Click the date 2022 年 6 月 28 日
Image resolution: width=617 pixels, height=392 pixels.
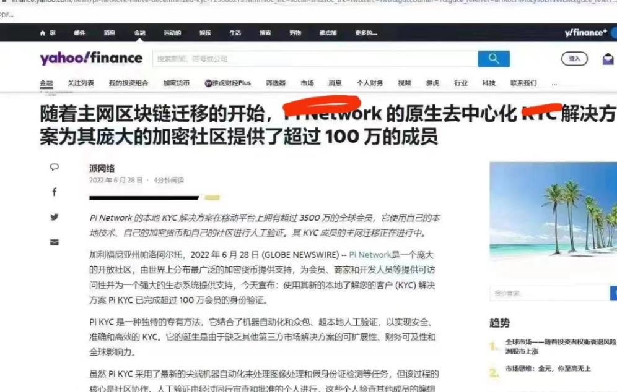click(116, 181)
